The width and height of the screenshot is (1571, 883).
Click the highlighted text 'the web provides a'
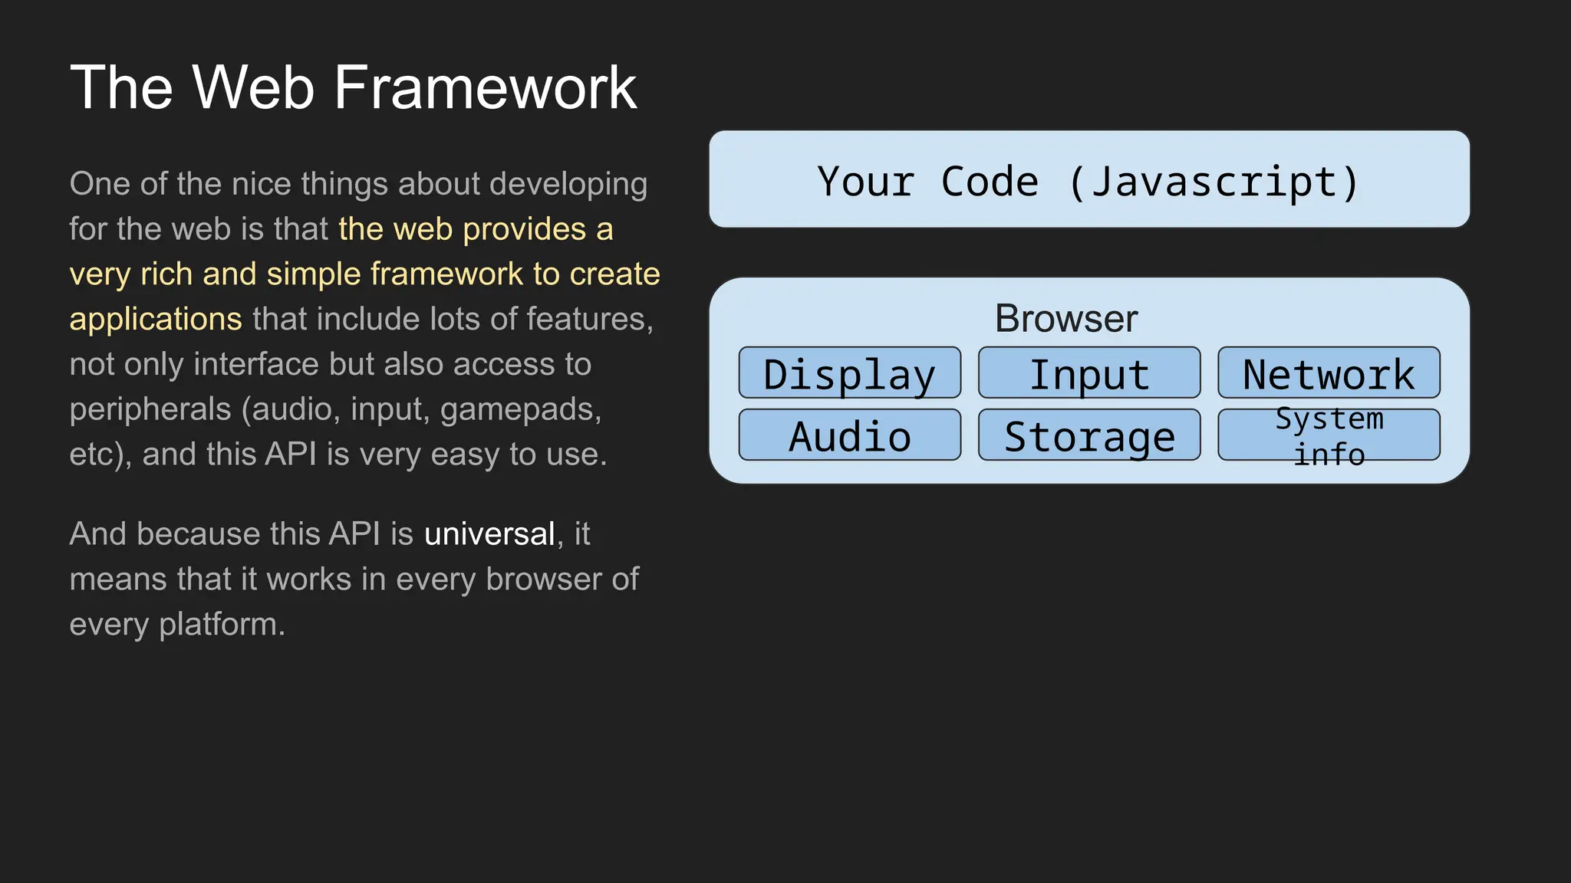(476, 229)
